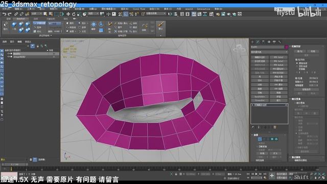Open the named selection sets dropdown
Viewport: 327px width, 184px height.
[x=156, y=14]
